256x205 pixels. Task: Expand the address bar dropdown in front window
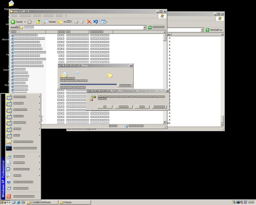click(x=145, y=27)
